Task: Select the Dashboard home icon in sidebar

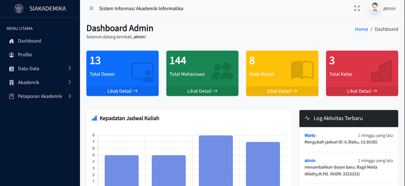Action: click(x=11, y=41)
